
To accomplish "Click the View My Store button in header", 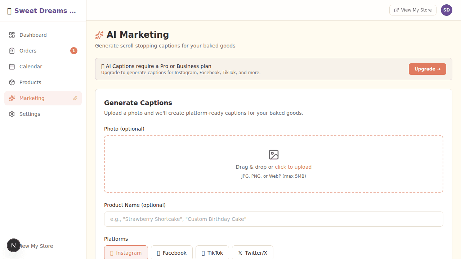I will (x=413, y=10).
